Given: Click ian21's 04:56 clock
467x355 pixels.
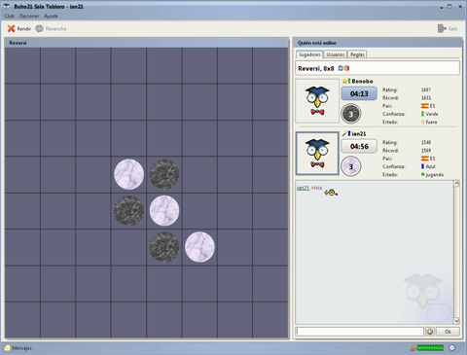Looking at the screenshot, I should coord(359,146).
